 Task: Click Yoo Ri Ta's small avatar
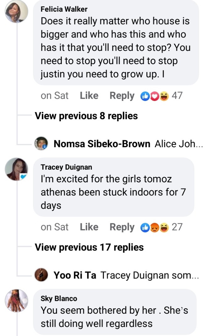pyautogui.click(x=41, y=275)
